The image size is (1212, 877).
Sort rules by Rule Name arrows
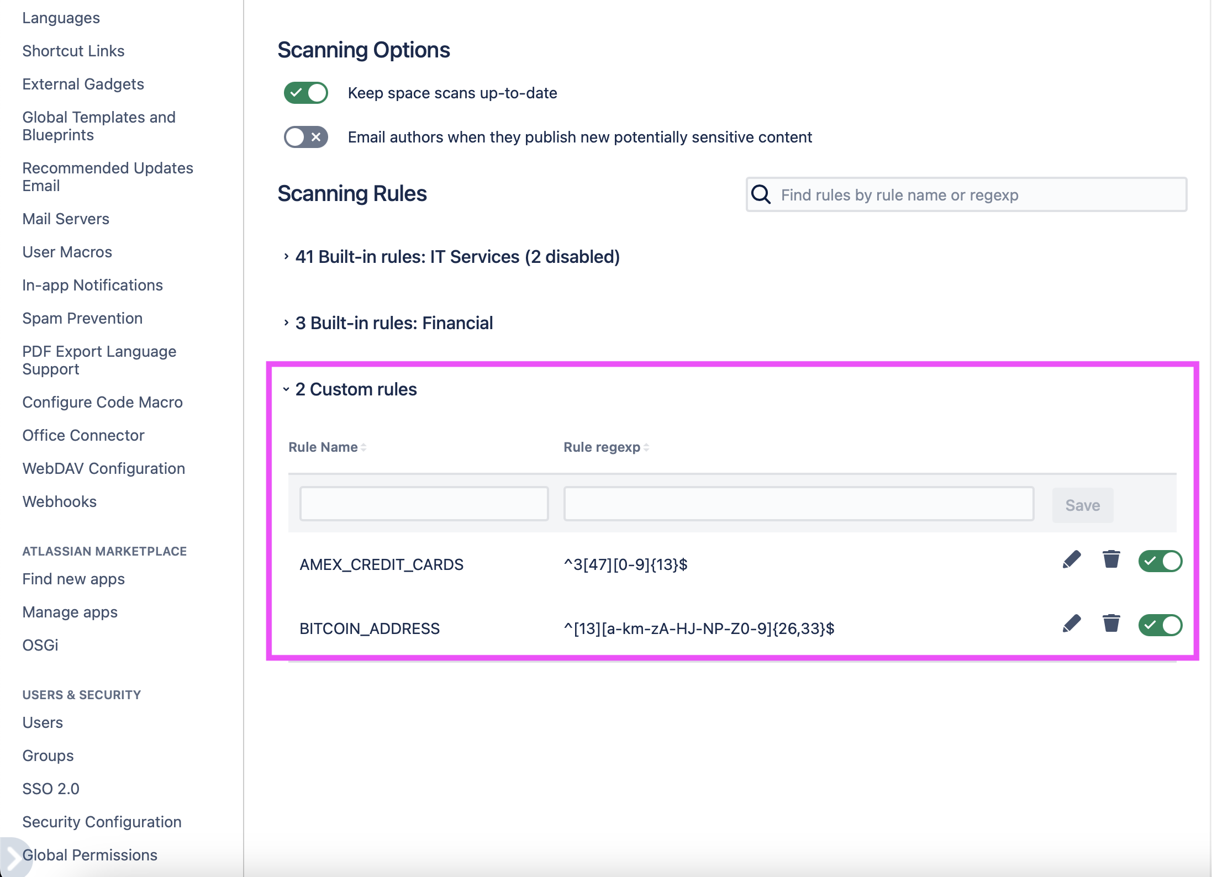pyautogui.click(x=363, y=447)
